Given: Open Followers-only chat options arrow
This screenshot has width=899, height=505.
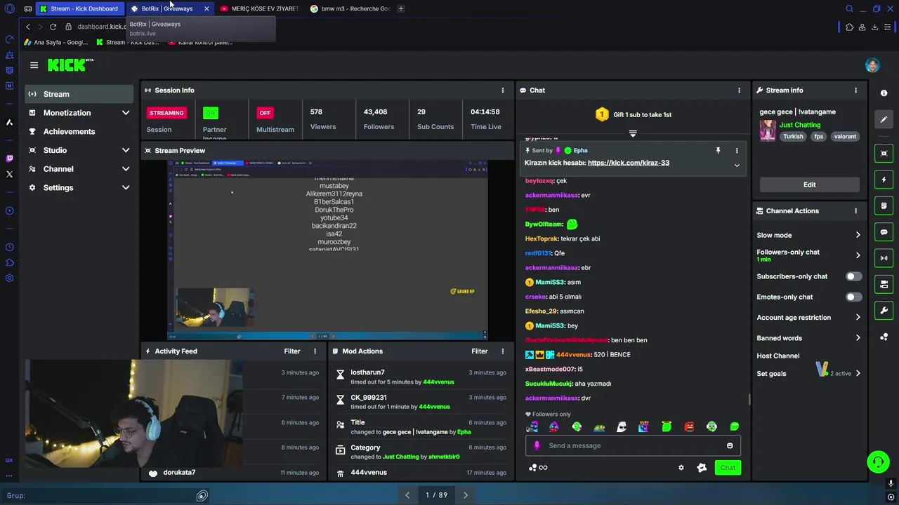Looking at the screenshot, I should (858, 255).
